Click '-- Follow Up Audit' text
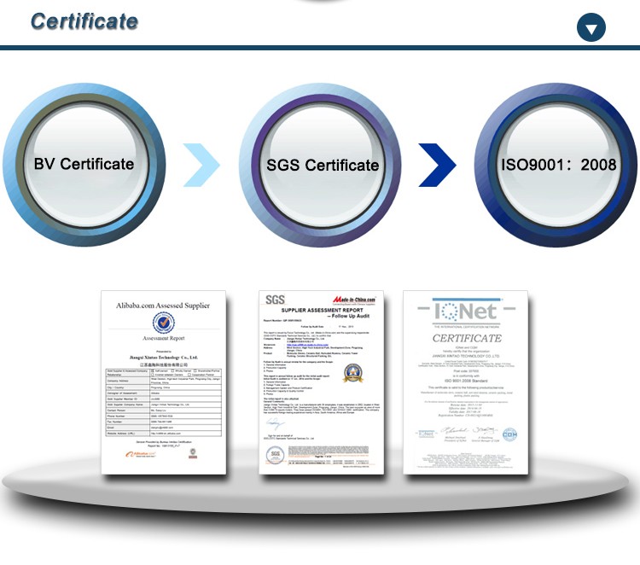Screen dimensions: 640x565 pos(348,316)
